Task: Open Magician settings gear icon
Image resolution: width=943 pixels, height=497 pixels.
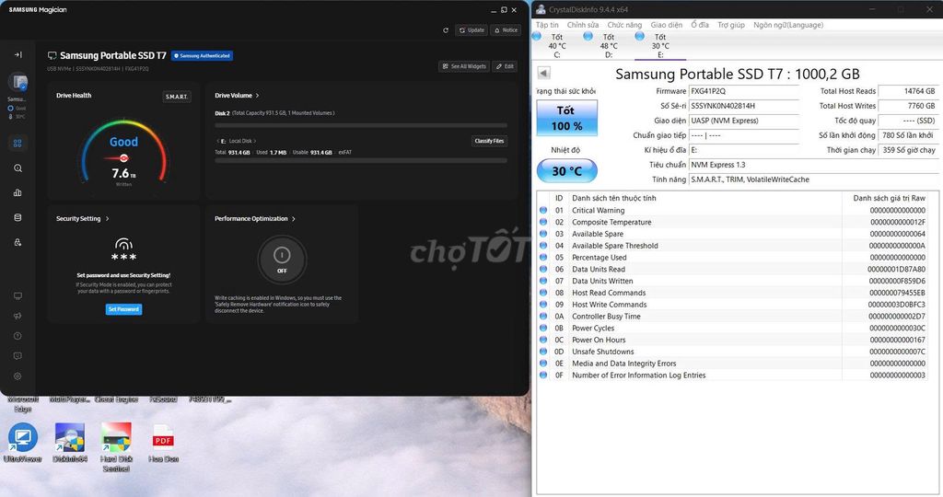Action: tap(17, 376)
